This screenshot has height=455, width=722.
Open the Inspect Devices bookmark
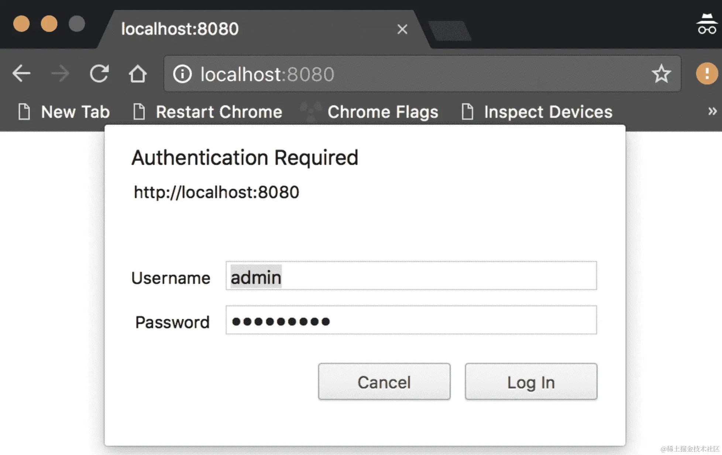coord(537,112)
